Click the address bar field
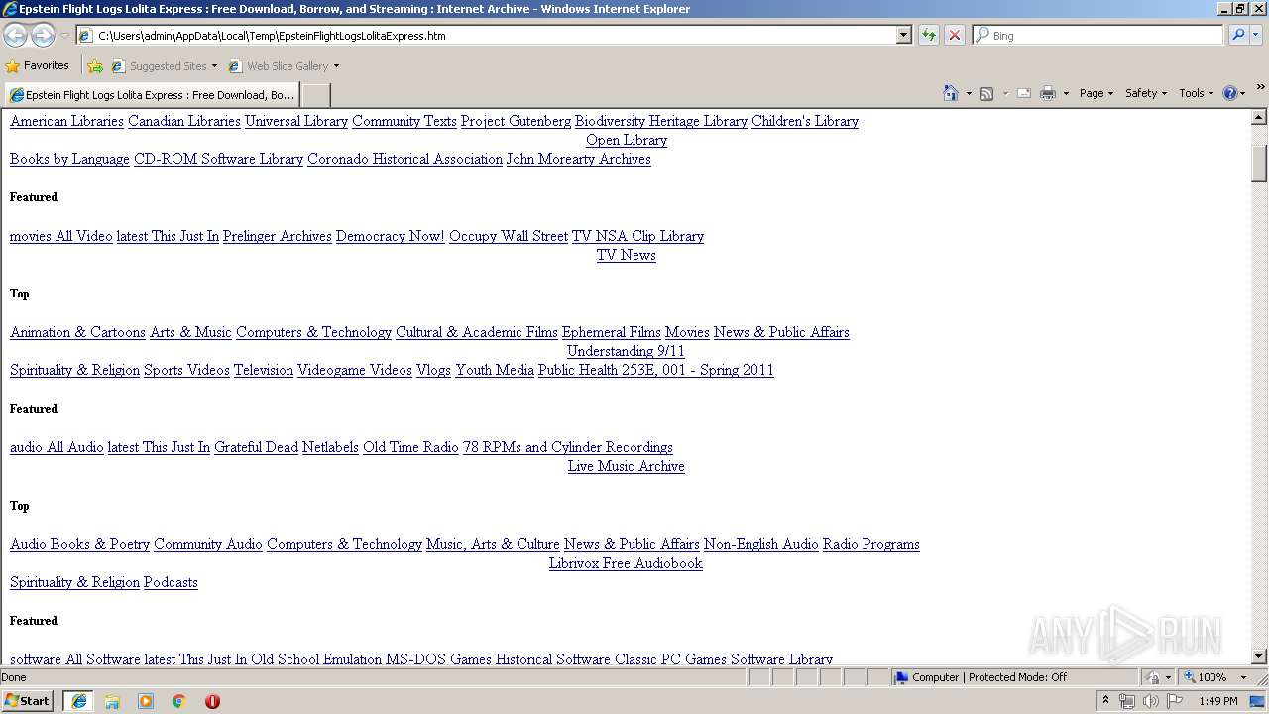Viewport: 1269px width, 714px height. pyautogui.click(x=486, y=35)
